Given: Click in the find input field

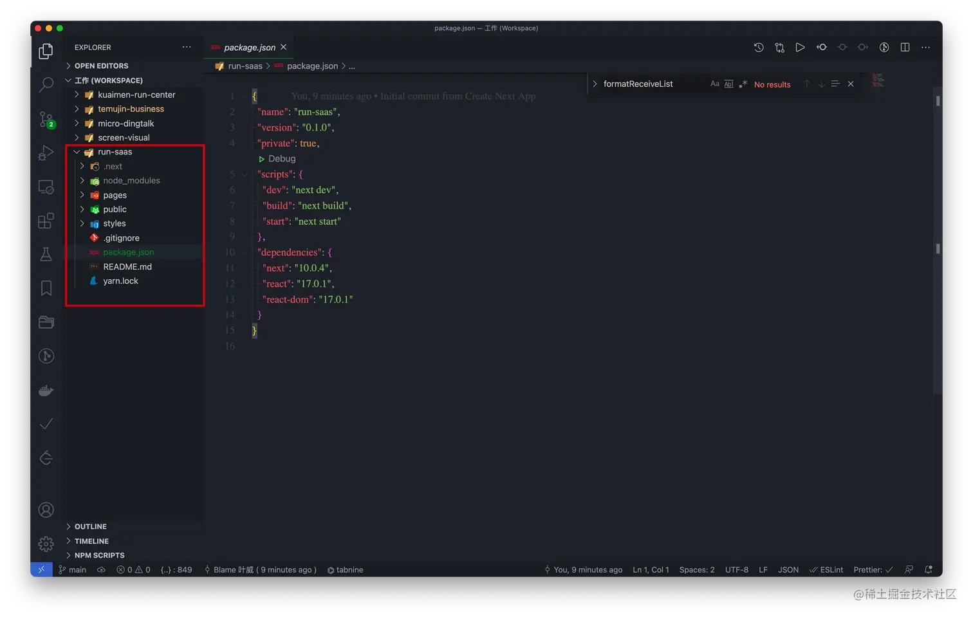Looking at the screenshot, I should 653,84.
